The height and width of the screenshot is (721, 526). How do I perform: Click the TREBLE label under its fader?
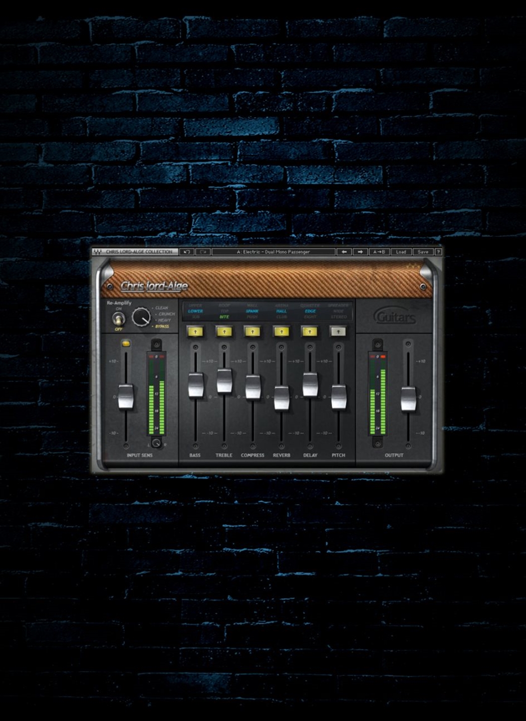point(224,455)
